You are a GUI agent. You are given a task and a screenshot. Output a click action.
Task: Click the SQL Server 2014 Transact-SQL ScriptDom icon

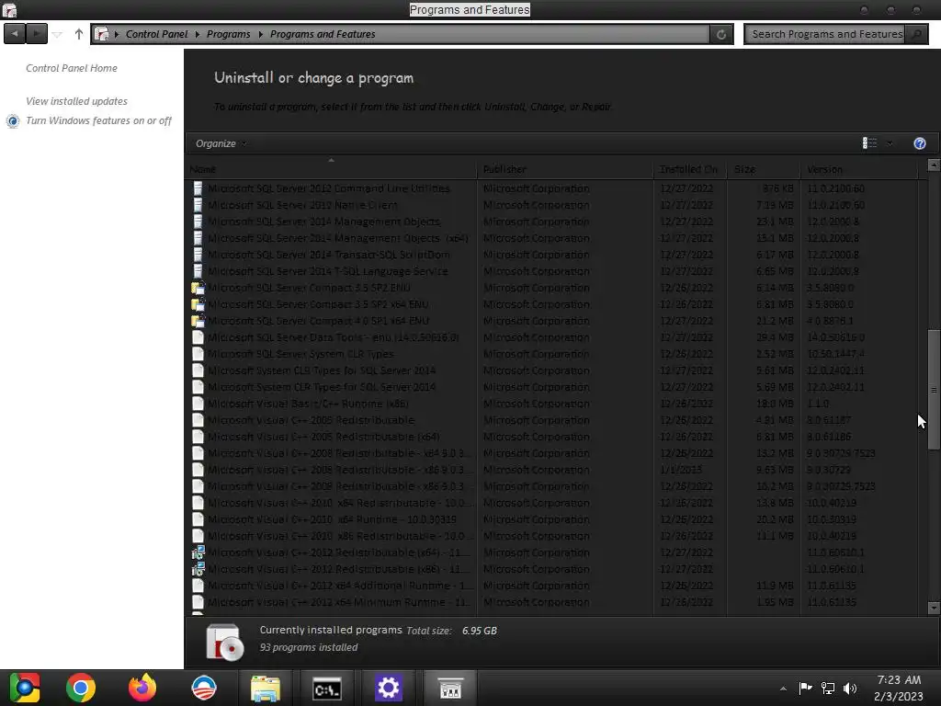coord(198,255)
